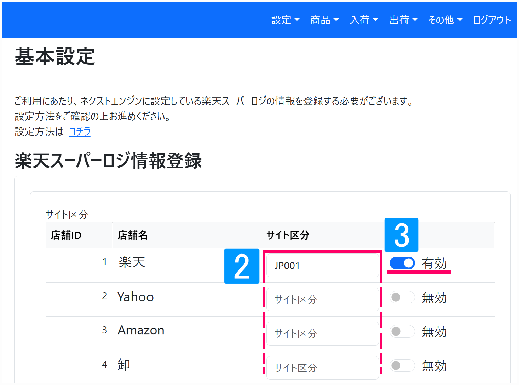Viewport: 519px width, 385px height.
Task: Enable the 卸 store toggle switch
Action: coord(402,366)
